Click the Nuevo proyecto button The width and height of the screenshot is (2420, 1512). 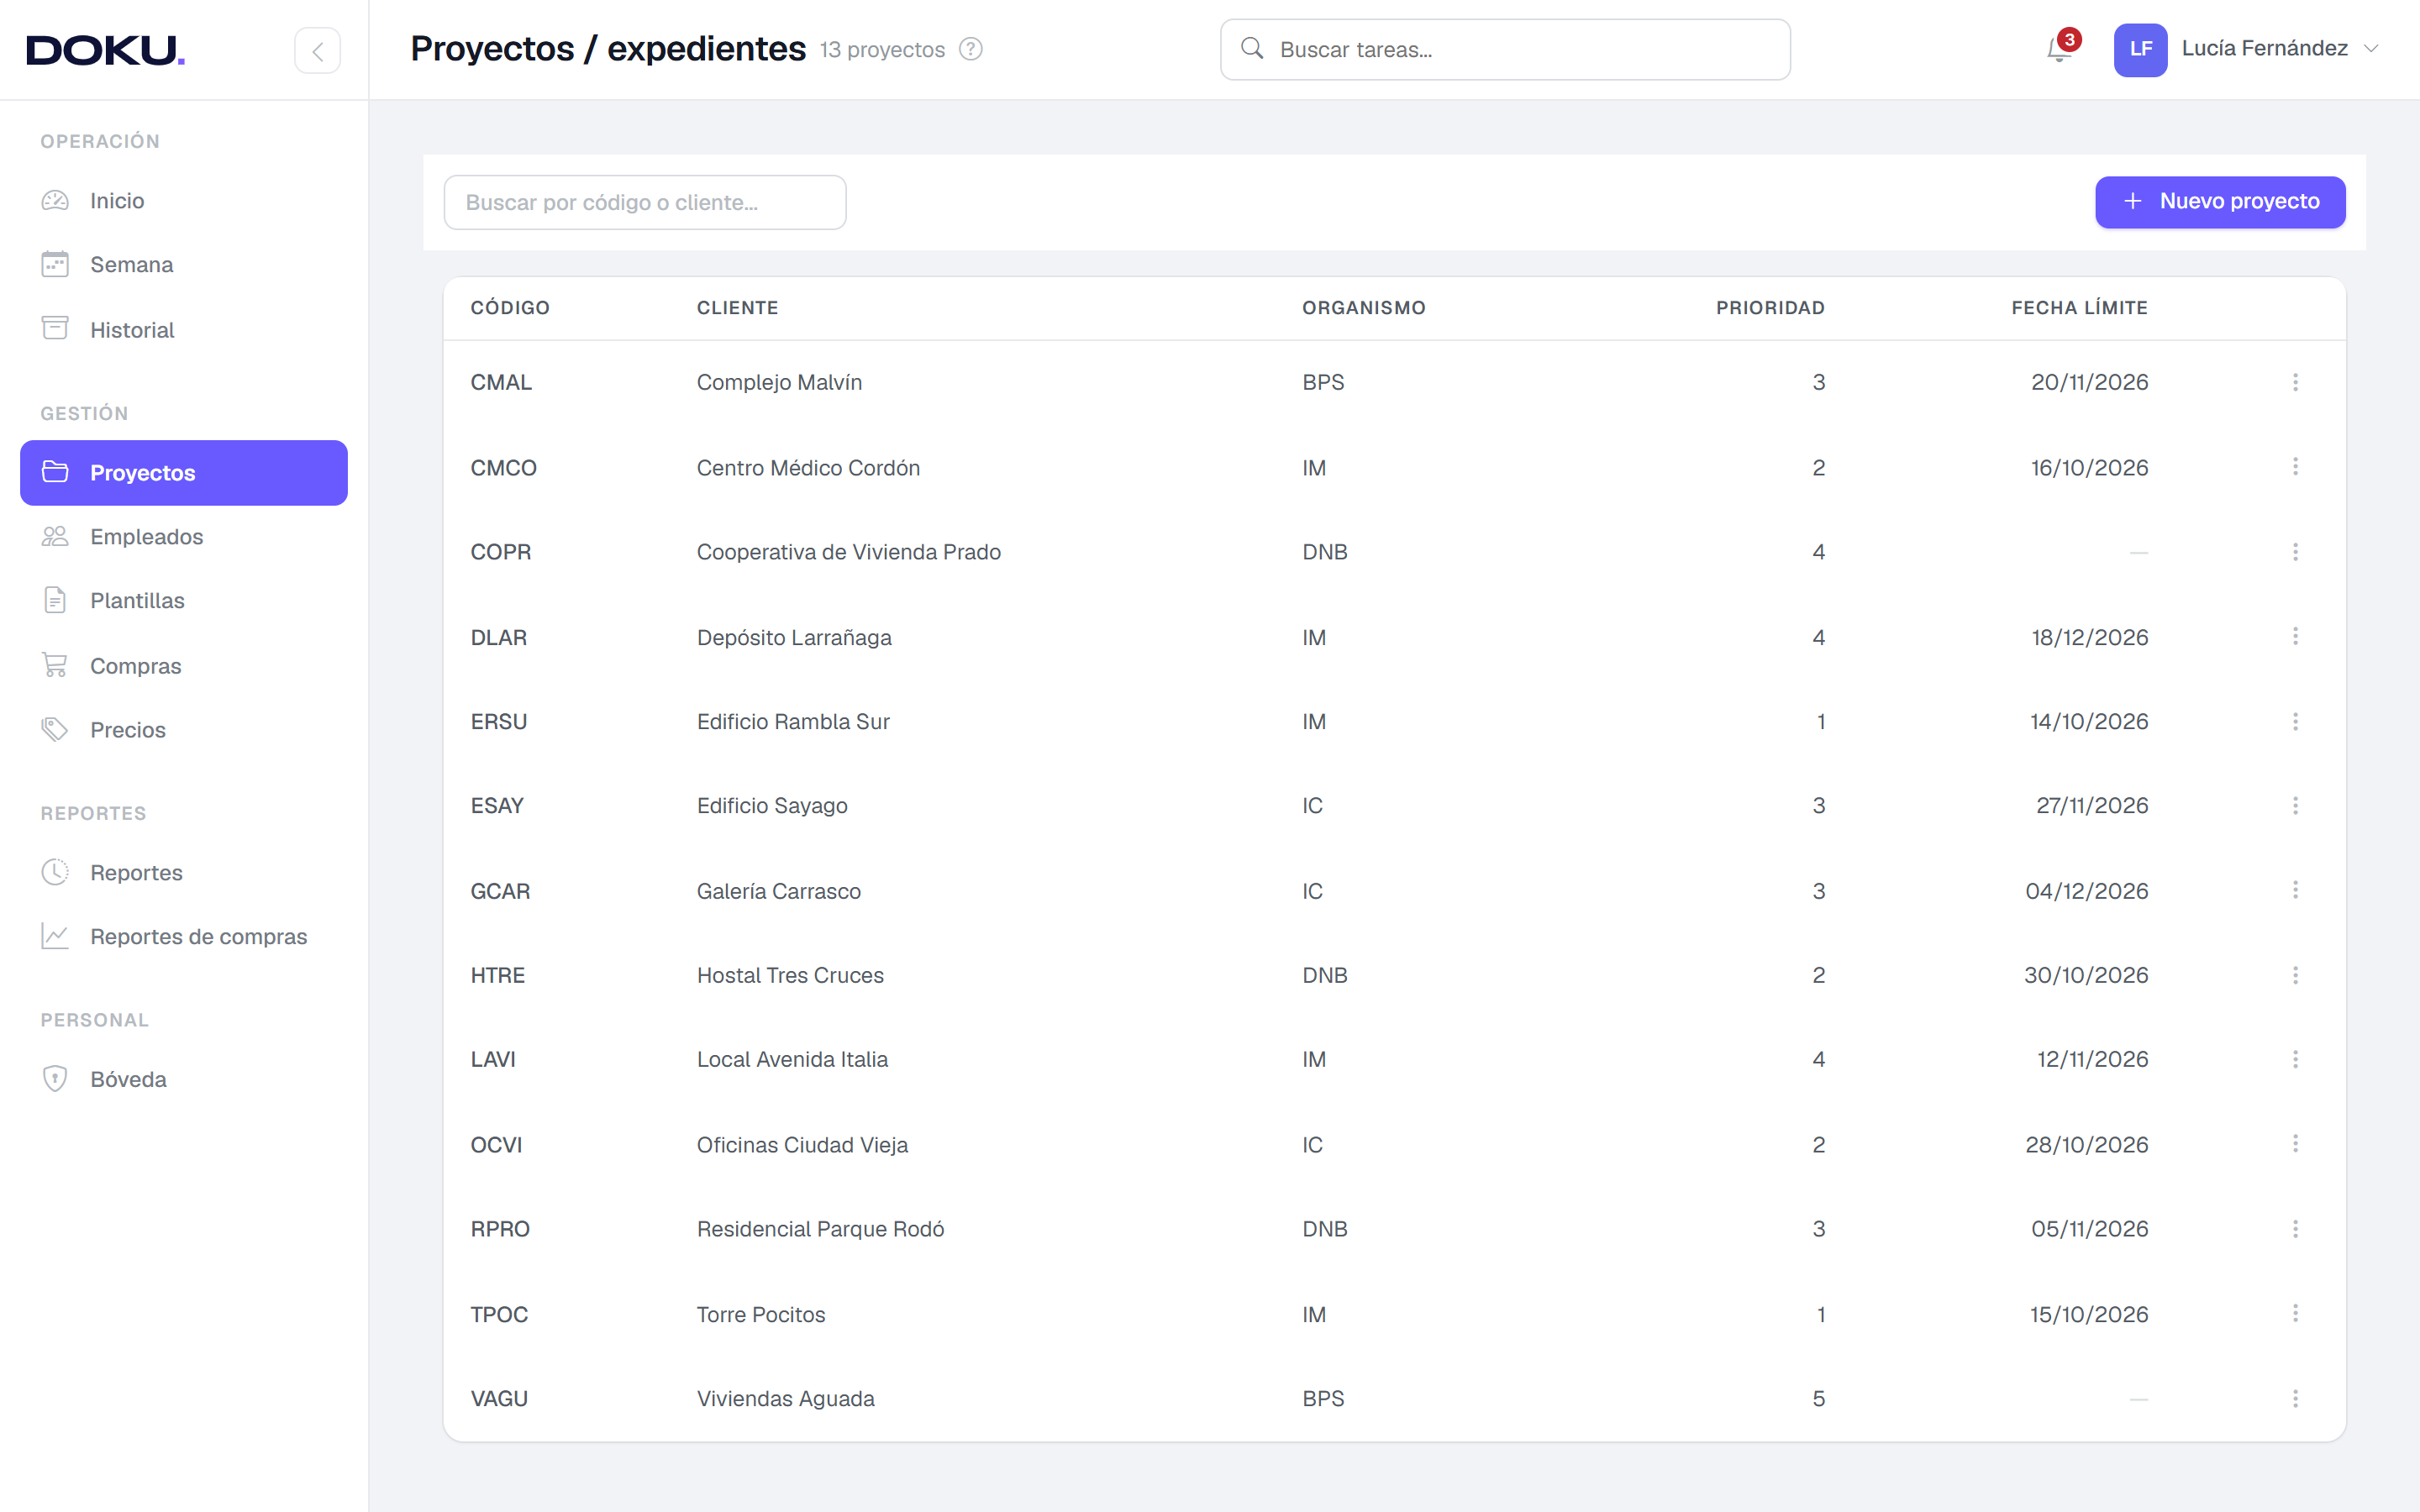click(2220, 202)
